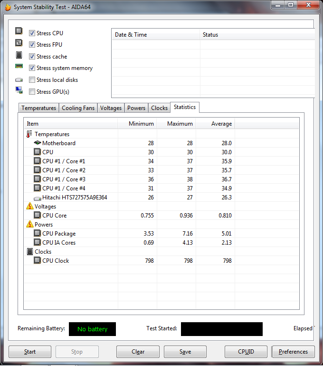Click the icon next to CPU #1 / Core #1
323x366 pixels.
[x=37, y=161]
